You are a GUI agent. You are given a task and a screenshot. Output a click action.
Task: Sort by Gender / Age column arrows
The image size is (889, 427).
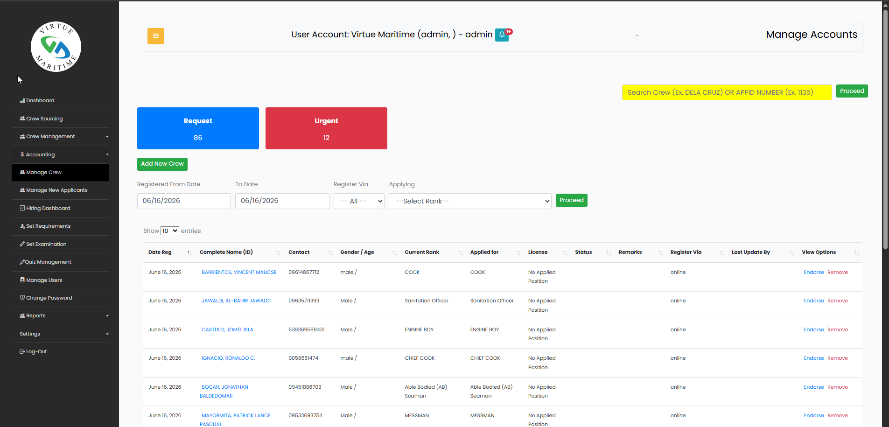coord(394,252)
